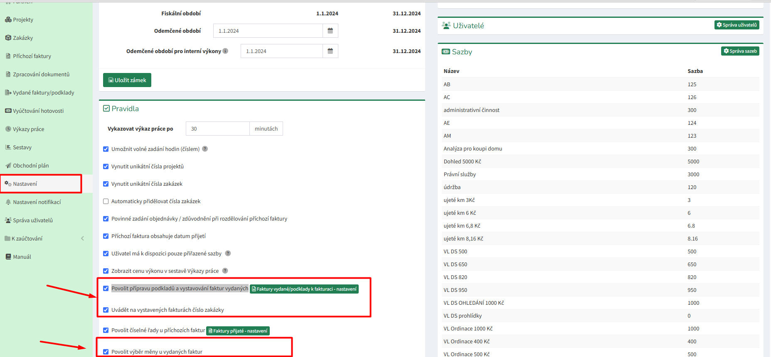Click the Sazby panel money icon

(x=446, y=52)
